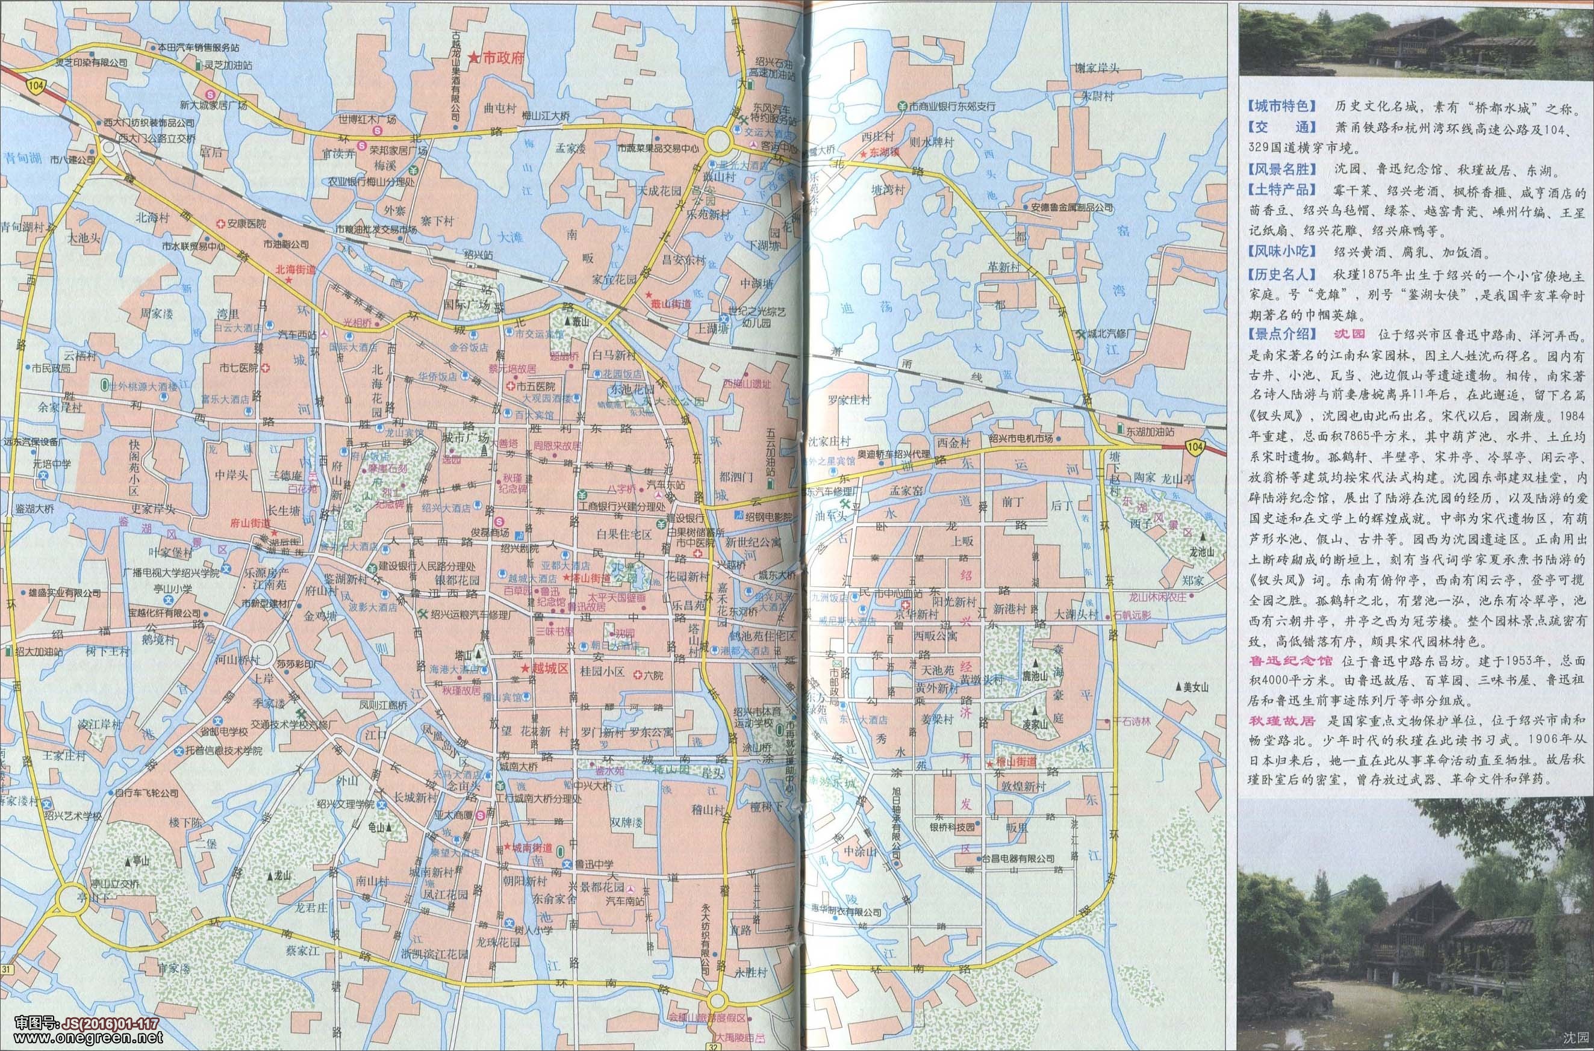1594x1051 pixels.
Task: Click the bus station icon at 汽车东站
Action: point(659,495)
